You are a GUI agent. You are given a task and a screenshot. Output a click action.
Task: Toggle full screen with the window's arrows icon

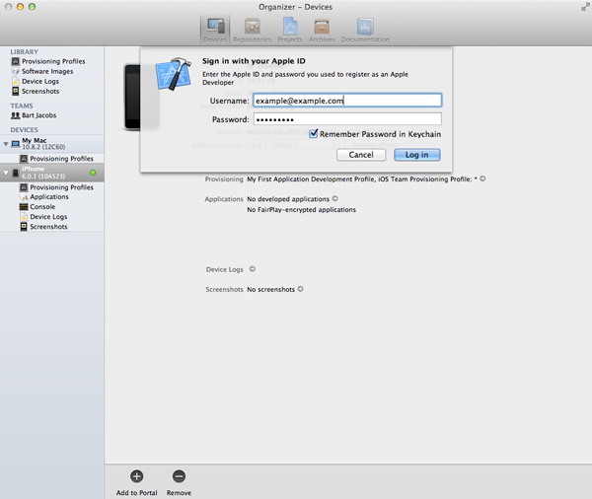coord(585,7)
